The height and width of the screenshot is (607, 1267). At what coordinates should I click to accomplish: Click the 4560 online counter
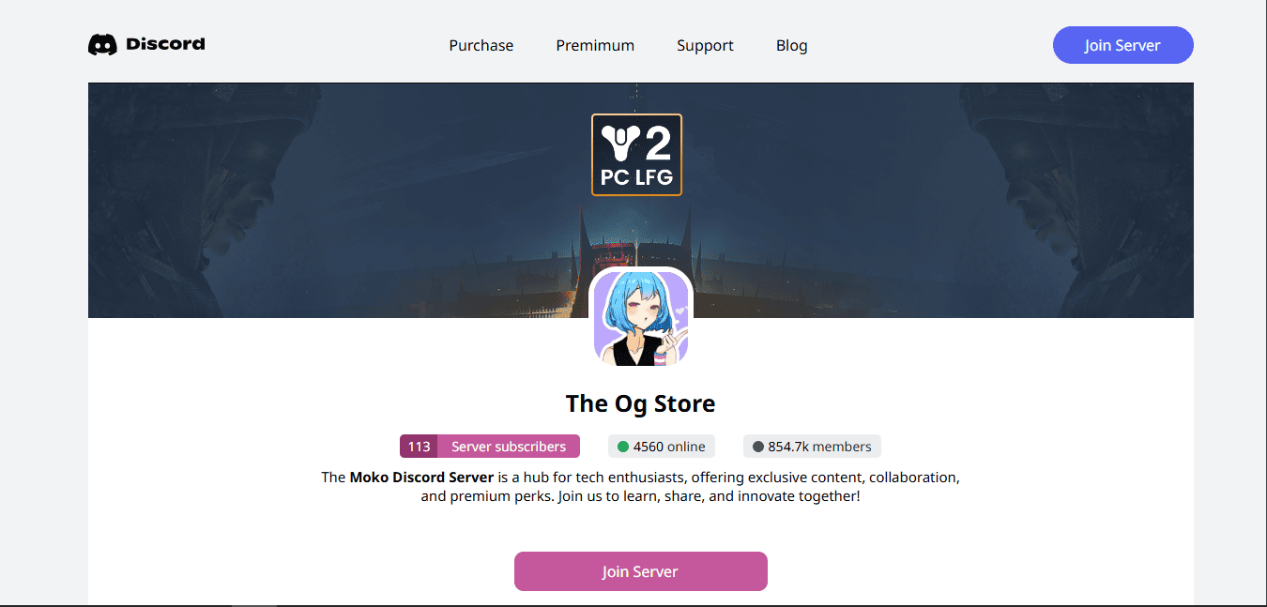click(662, 447)
